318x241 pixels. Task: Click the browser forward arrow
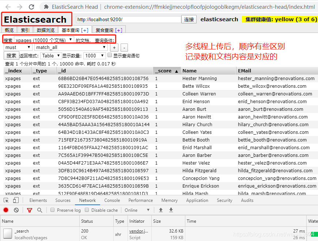pyautogui.click(x=20, y=7)
